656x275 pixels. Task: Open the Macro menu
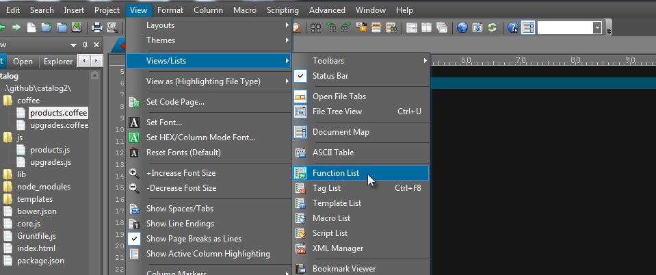tap(245, 10)
